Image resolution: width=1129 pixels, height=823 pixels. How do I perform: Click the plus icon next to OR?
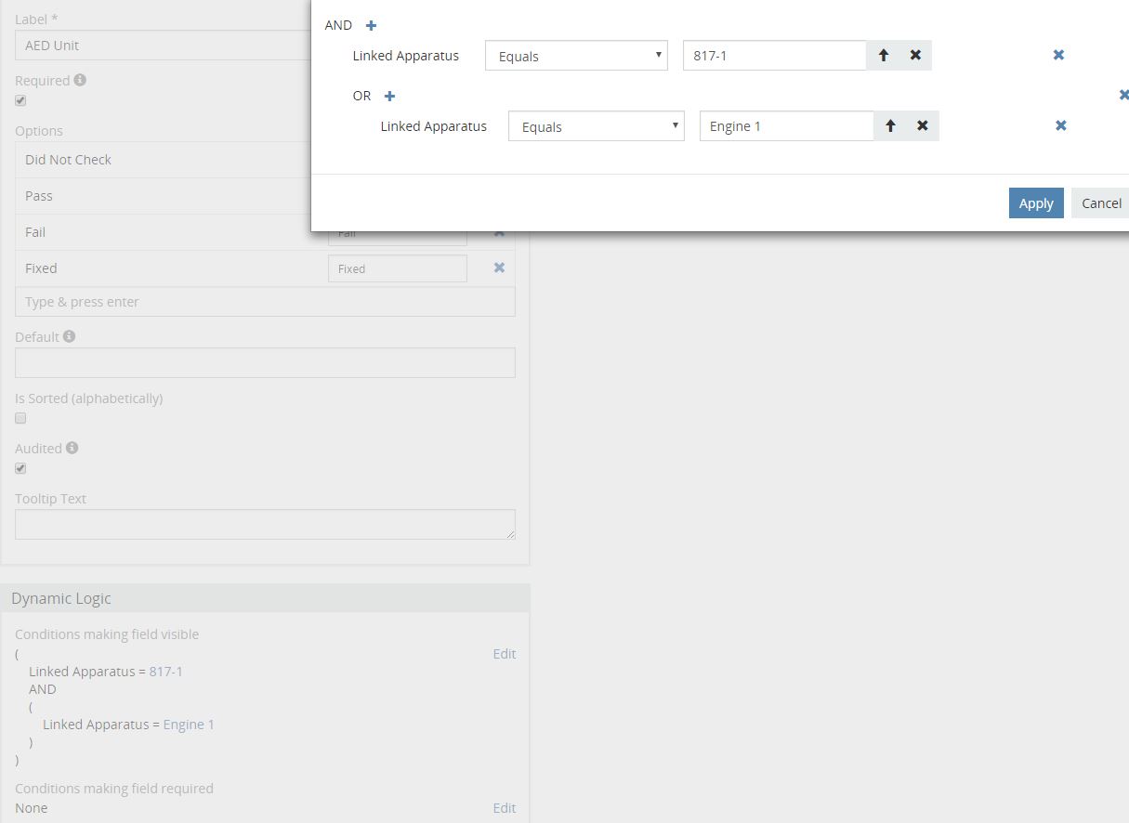pyautogui.click(x=389, y=97)
